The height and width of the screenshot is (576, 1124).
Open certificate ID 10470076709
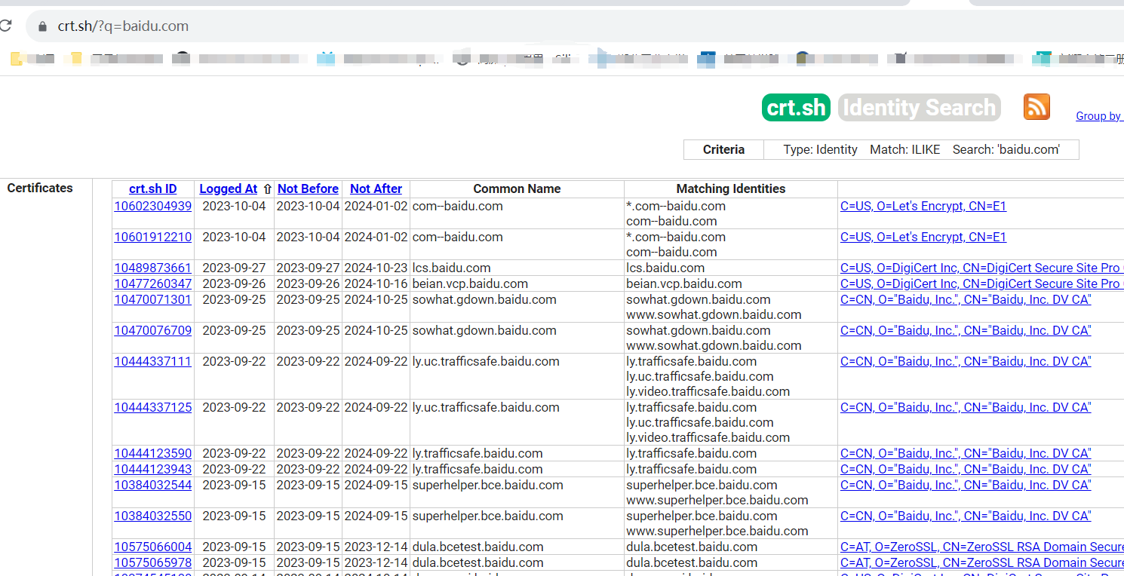tap(153, 330)
